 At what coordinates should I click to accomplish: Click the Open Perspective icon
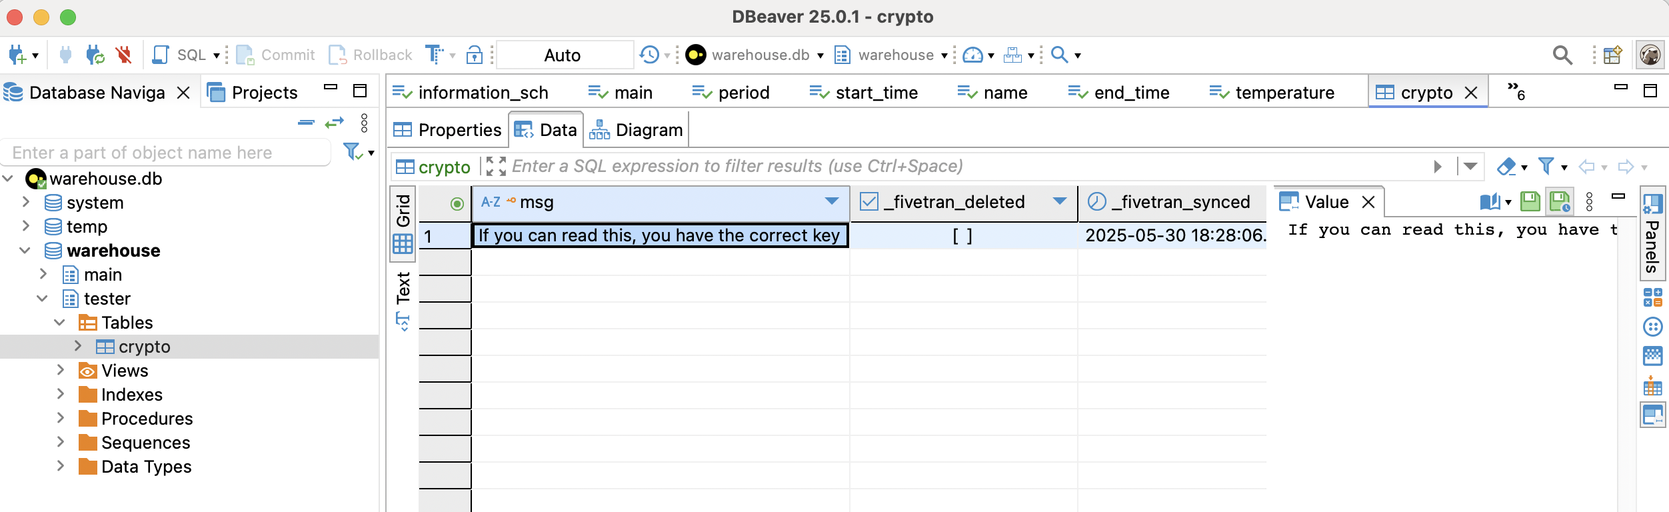point(1613,55)
